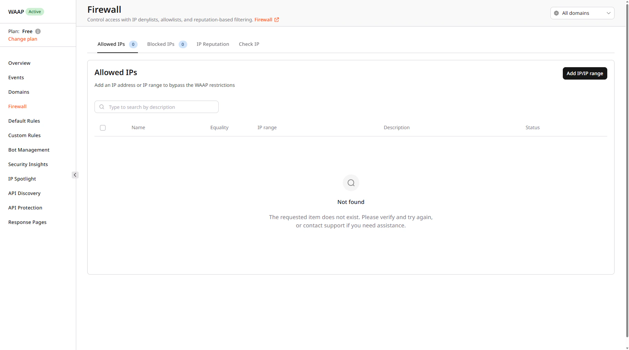Open the Firewall documentation link
Image resolution: width=629 pixels, height=350 pixels.
click(263, 20)
